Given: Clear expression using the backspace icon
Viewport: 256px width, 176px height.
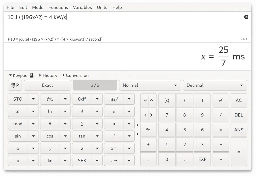Looking at the screenshot, I should [246, 17].
